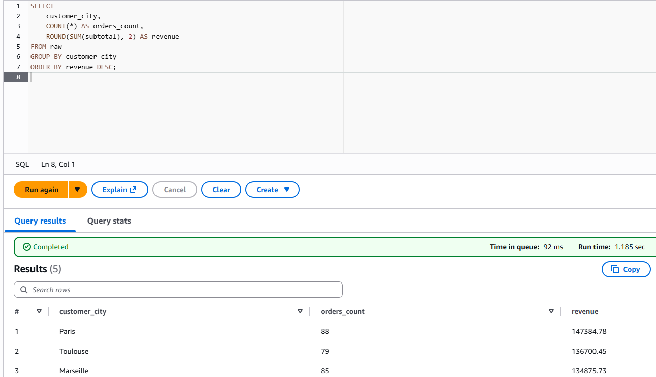The height and width of the screenshot is (377, 656).
Task: Sort results using the orders_count sort icon
Action: pos(551,311)
